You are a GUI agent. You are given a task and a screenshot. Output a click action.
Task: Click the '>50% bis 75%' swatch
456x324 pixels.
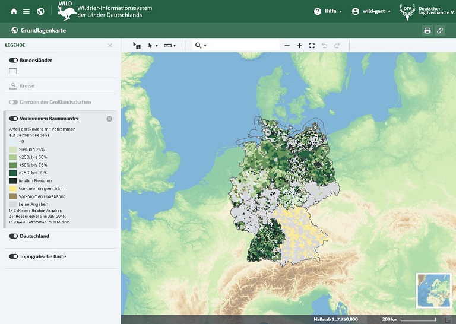click(13, 166)
